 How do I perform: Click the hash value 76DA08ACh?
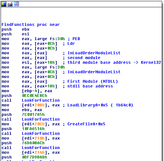[33, 143]
